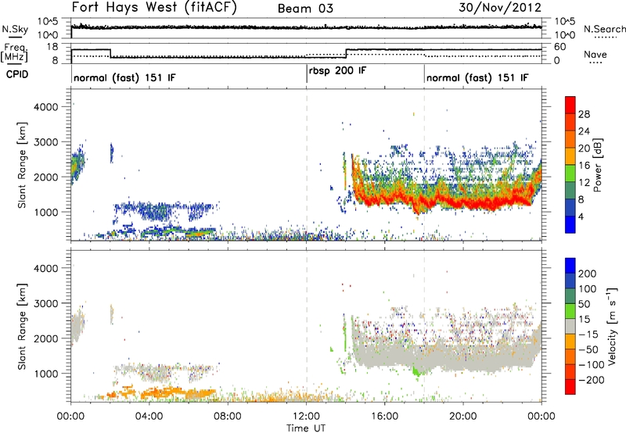Click the dashed 12:00 marker in power panel

click(x=307, y=165)
